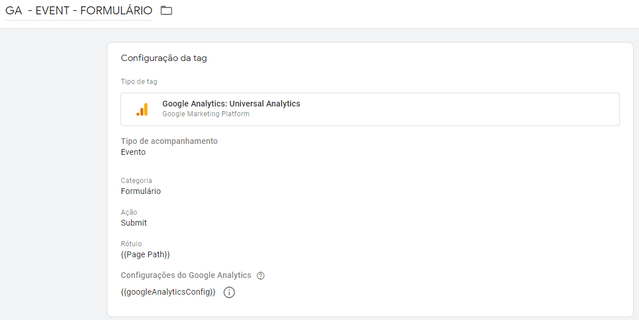Click the Evento tracking type value
This screenshot has height=320, width=639.
pos(133,153)
